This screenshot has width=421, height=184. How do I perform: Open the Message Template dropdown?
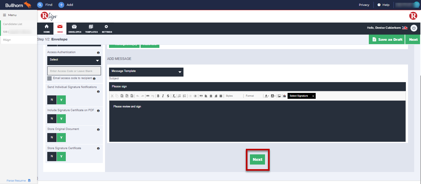click(x=146, y=72)
